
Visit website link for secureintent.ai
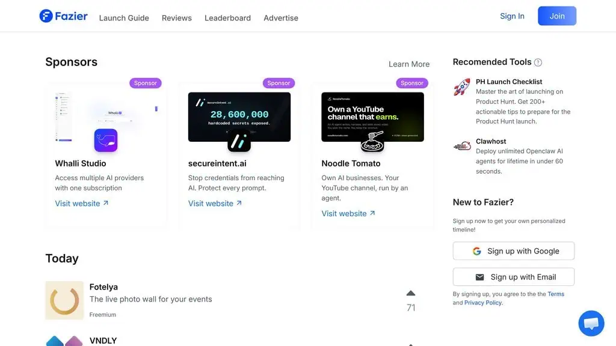[215, 204]
